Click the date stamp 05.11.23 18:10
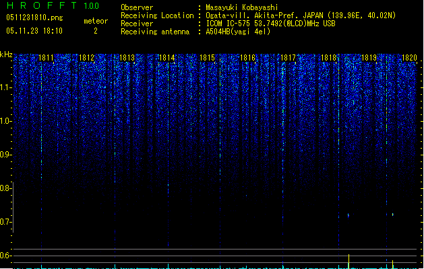Viewport: 424px width, 269px height. coord(34,31)
